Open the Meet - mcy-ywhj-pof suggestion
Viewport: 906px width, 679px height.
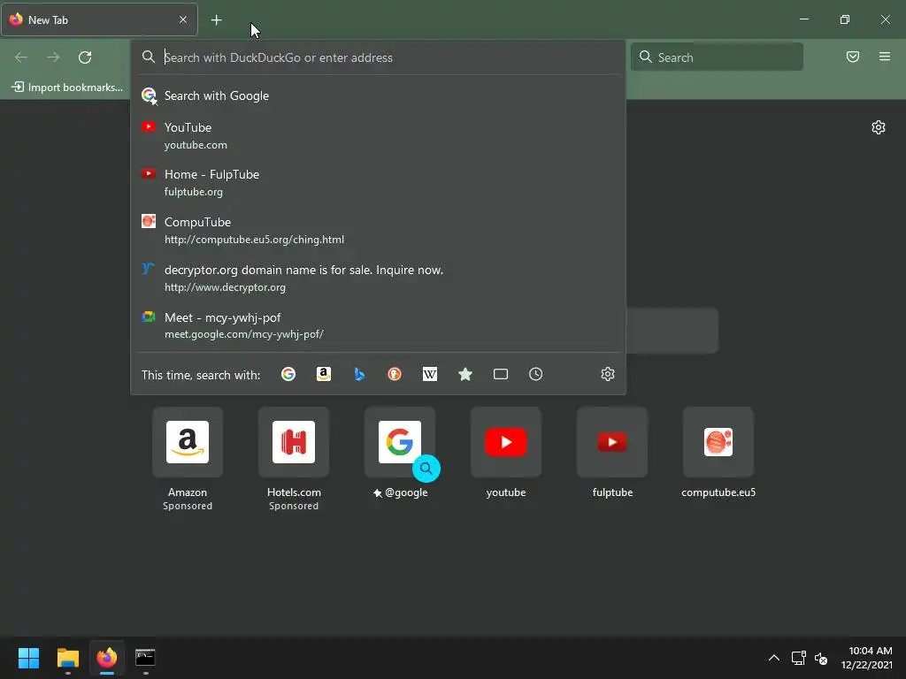click(x=379, y=325)
